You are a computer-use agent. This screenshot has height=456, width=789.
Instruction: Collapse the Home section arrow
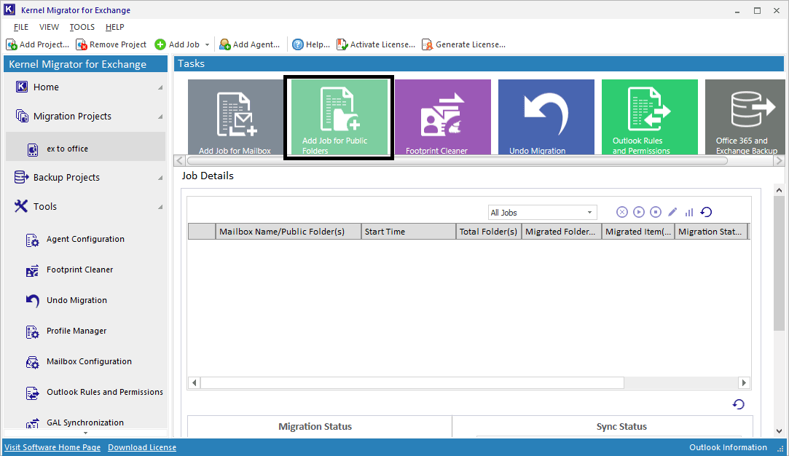[x=160, y=87]
